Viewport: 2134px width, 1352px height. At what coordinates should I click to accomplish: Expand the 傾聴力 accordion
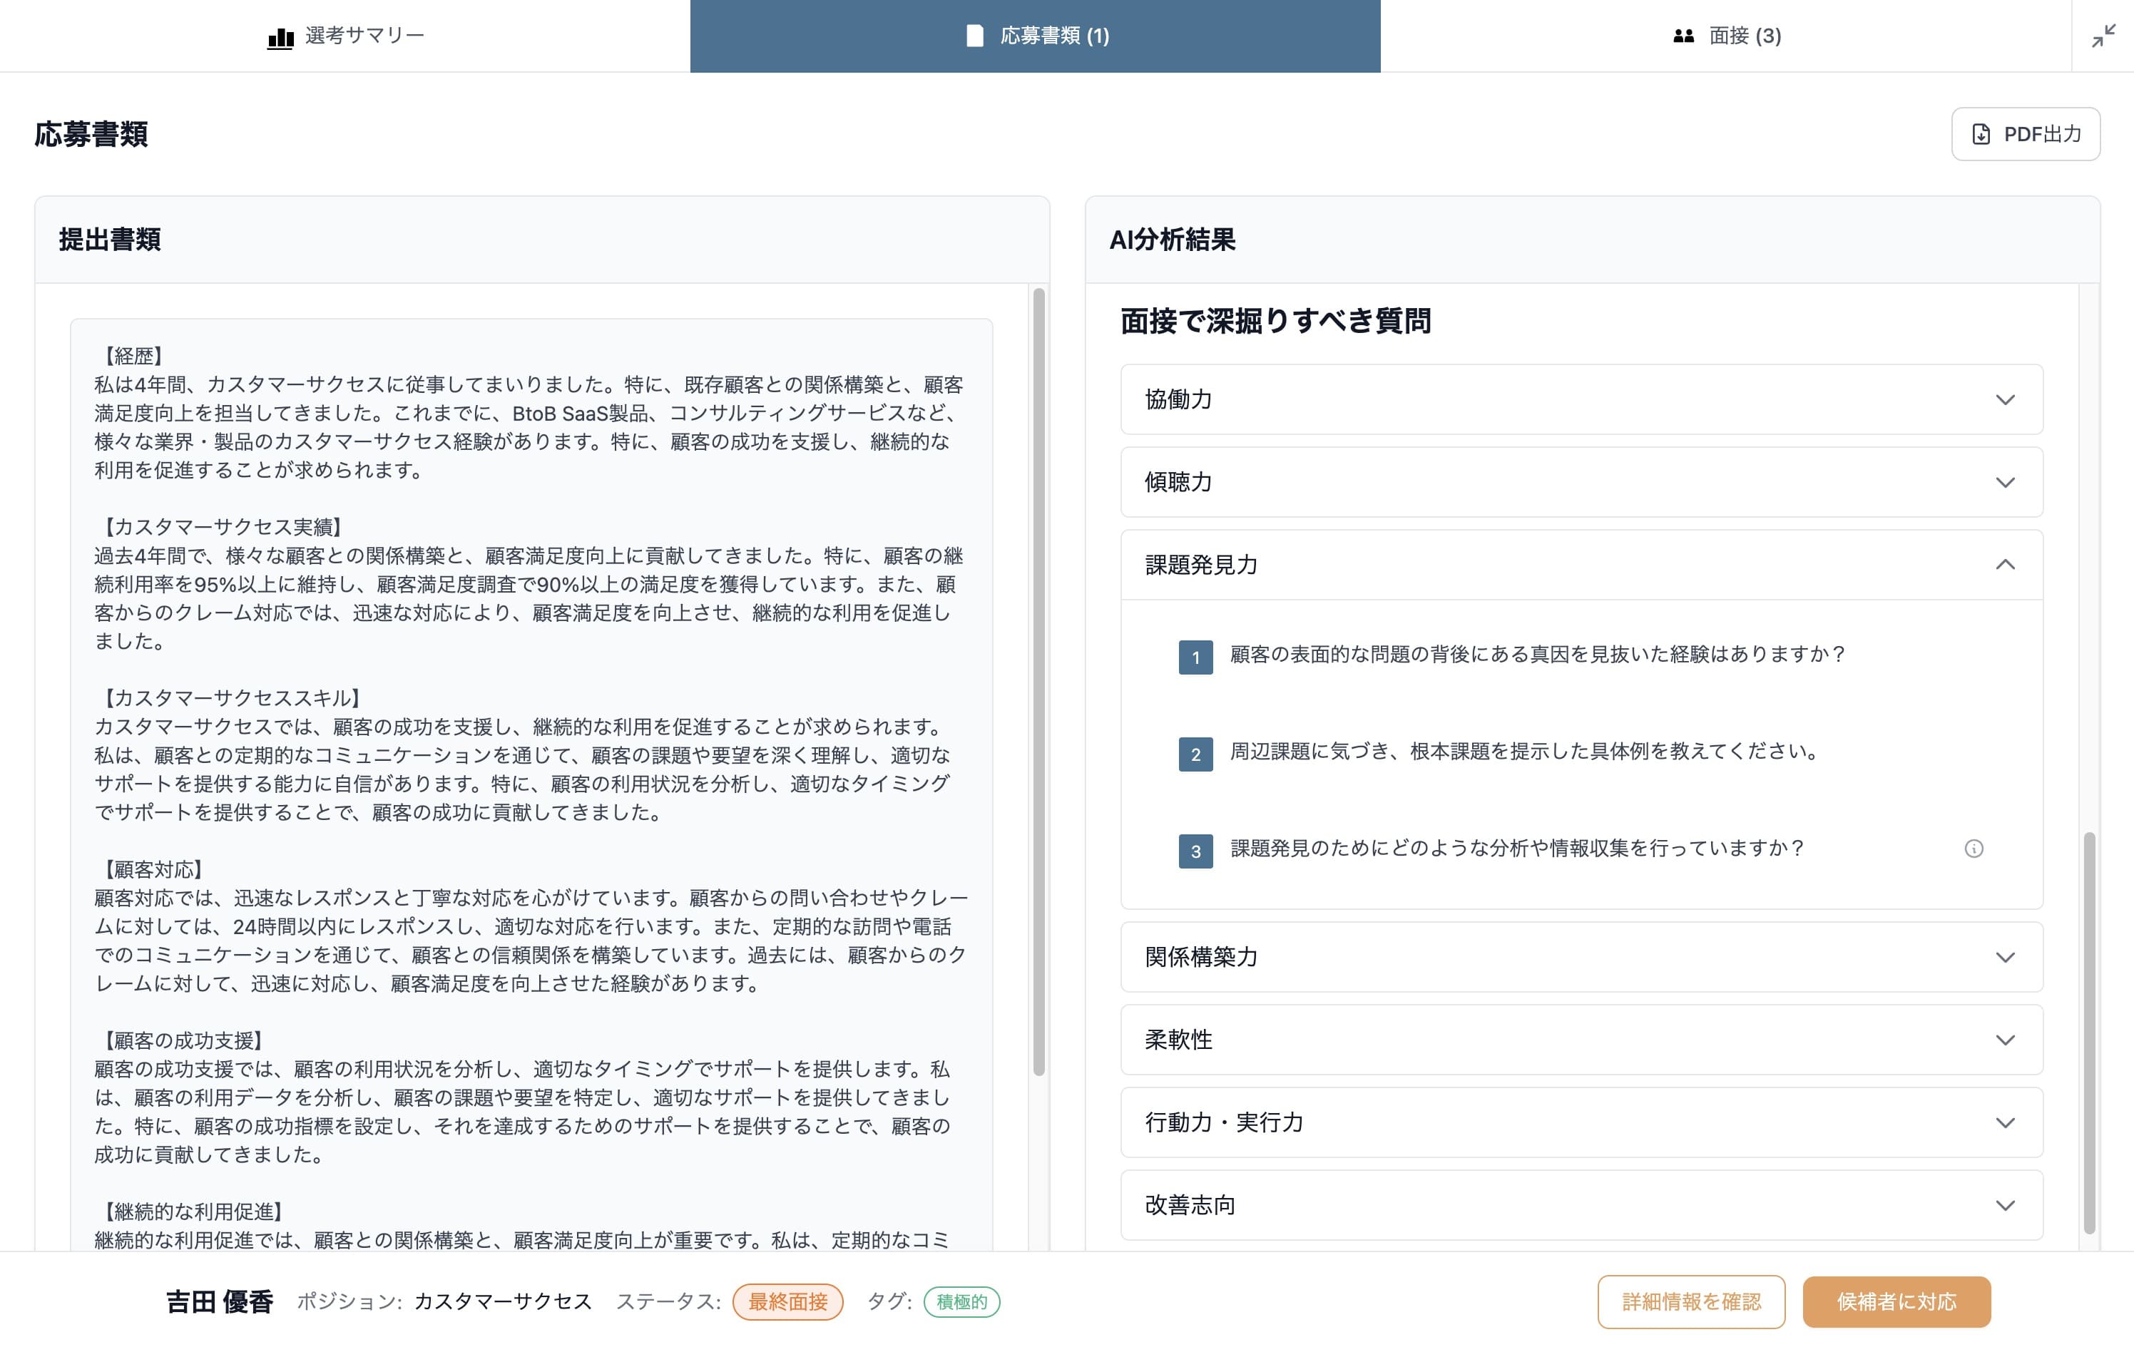(1581, 482)
